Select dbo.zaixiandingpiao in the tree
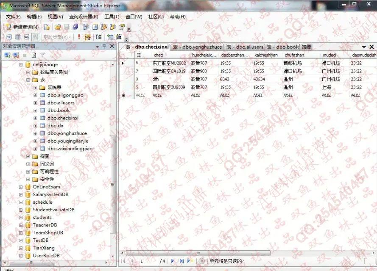 pos(70,149)
